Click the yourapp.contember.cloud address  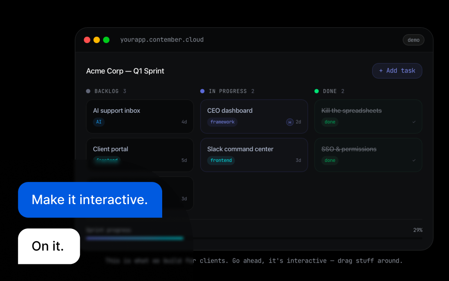pos(162,40)
